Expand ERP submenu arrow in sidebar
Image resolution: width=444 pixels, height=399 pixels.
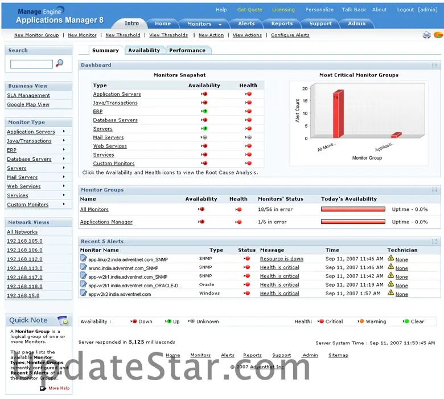coord(64,149)
